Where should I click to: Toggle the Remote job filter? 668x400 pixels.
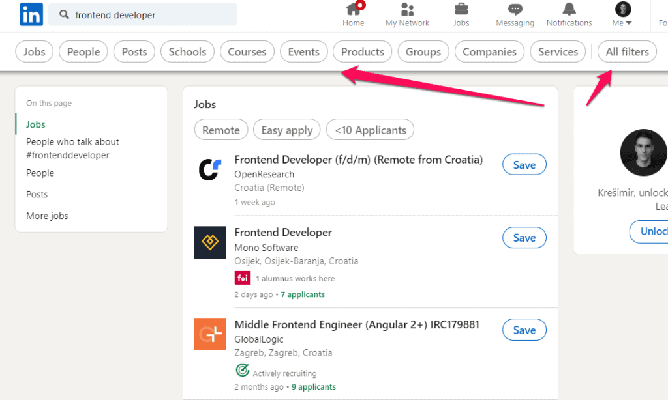(221, 130)
